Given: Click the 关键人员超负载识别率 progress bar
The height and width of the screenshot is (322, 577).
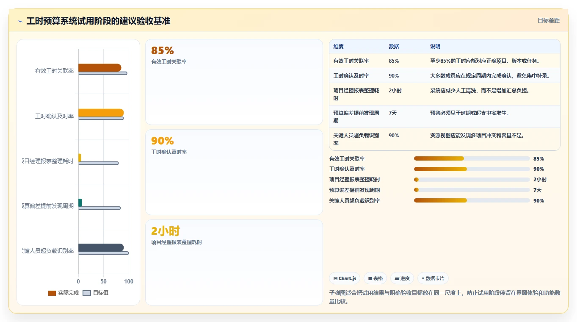Looking at the screenshot, I should 472,201.
